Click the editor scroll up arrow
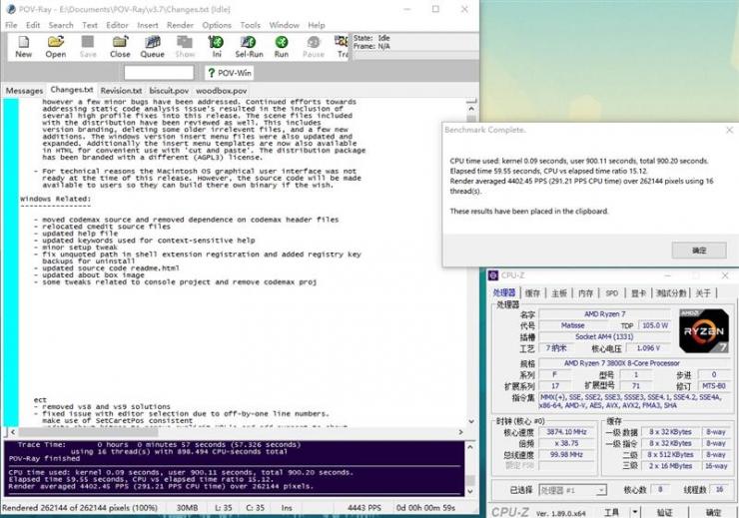Image resolution: width=739 pixels, height=518 pixels. tap(471, 109)
